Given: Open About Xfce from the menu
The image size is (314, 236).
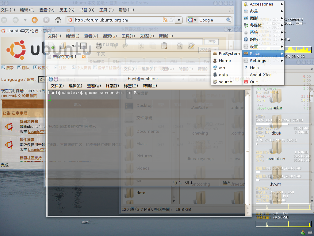Looking at the screenshot, I should tap(263, 75).
